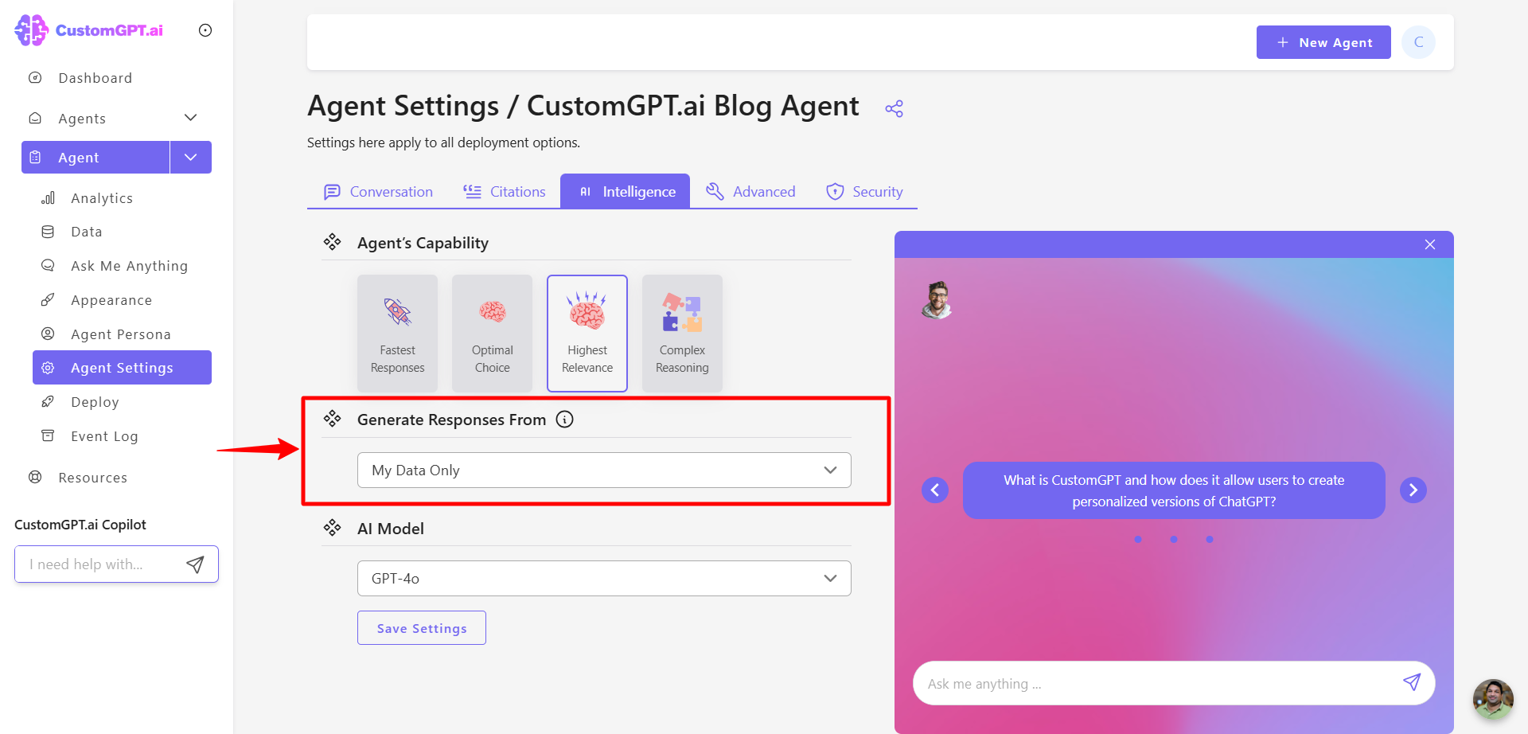Open Agent Persona page
Image resolution: width=1528 pixels, height=734 pixels.
pyautogui.click(x=121, y=334)
